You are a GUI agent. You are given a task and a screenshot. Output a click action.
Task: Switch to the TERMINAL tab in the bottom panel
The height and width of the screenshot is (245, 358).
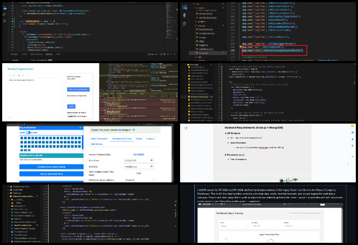pos(49,54)
